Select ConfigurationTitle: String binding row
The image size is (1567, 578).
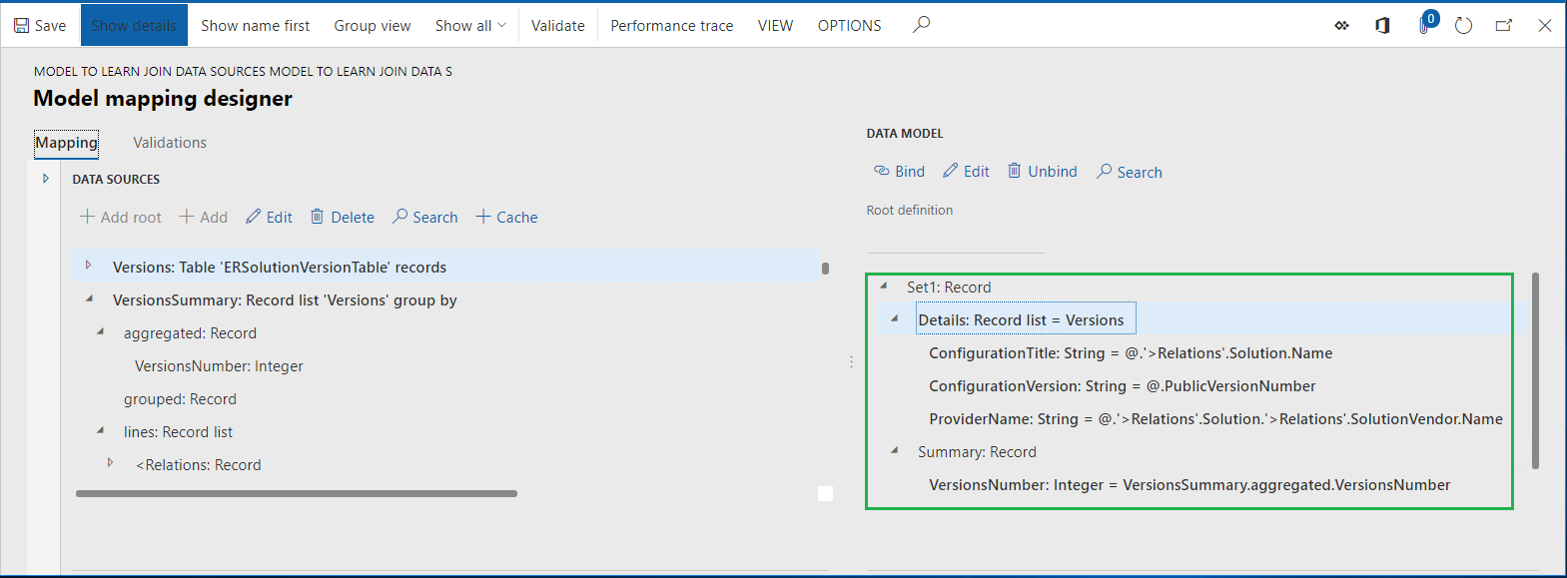tap(1131, 353)
